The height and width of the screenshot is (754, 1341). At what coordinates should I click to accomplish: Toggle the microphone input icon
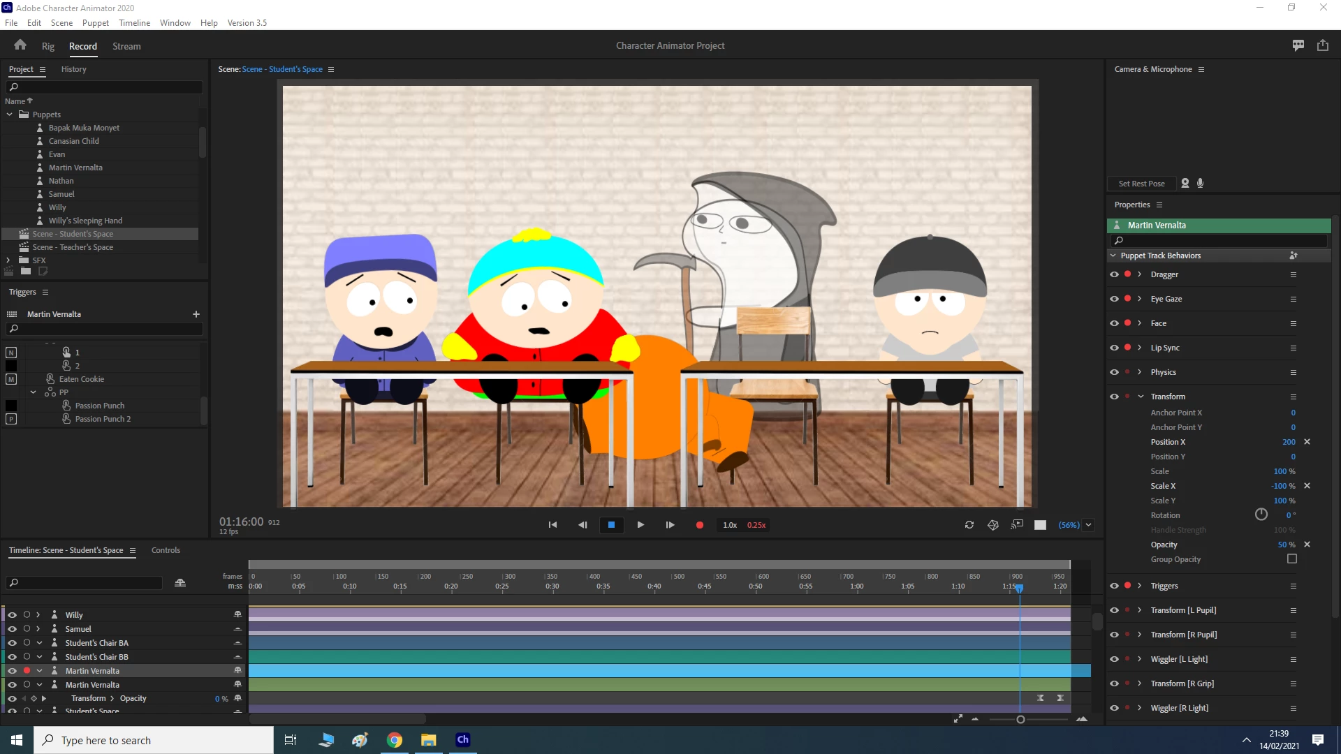[x=1201, y=183]
